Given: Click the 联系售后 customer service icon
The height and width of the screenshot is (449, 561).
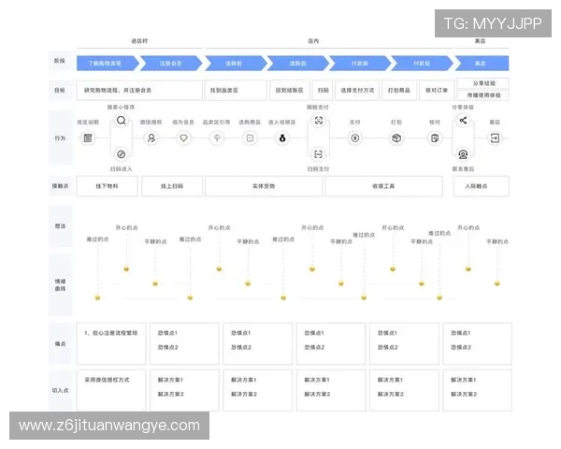Looking at the screenshot, I should 463,154.
